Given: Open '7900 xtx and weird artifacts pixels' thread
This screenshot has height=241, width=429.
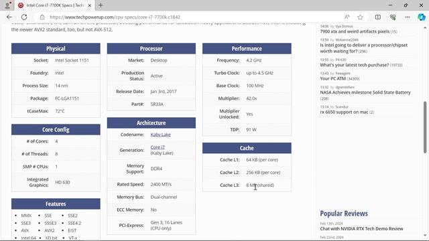Looking at the screenshot, I should pos(355,31).
